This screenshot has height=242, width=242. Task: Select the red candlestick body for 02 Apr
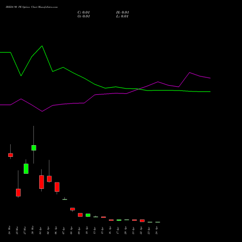[49, 179]
